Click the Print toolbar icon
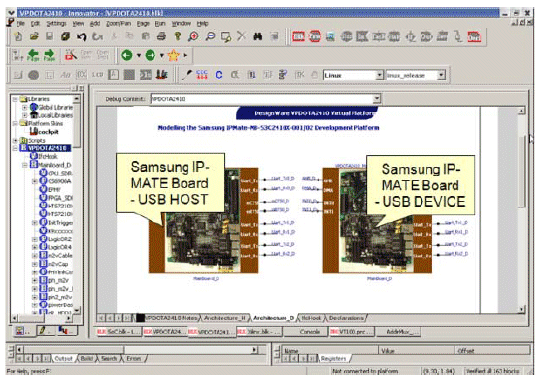Image resolution: width=539 pixels, height=383 pixels. coord(161,36)
